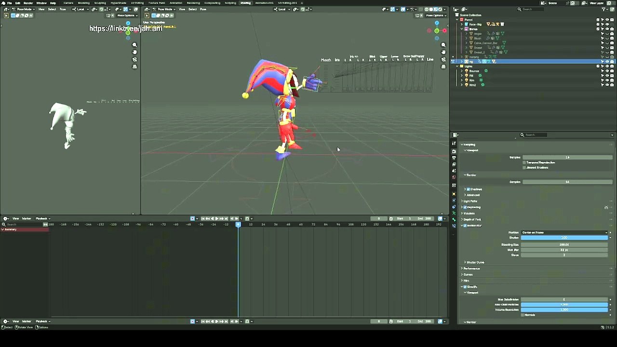Click the zoom gizmo in left viewport
Viewport: 617px width, 347px height.
tap(134, 45)
